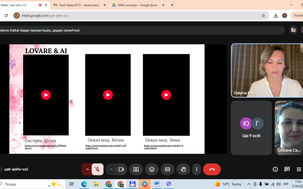This screenshot has height=189, width=303.
Task: Open File Explorer from taskbar
Action: (x=96, y=184)
